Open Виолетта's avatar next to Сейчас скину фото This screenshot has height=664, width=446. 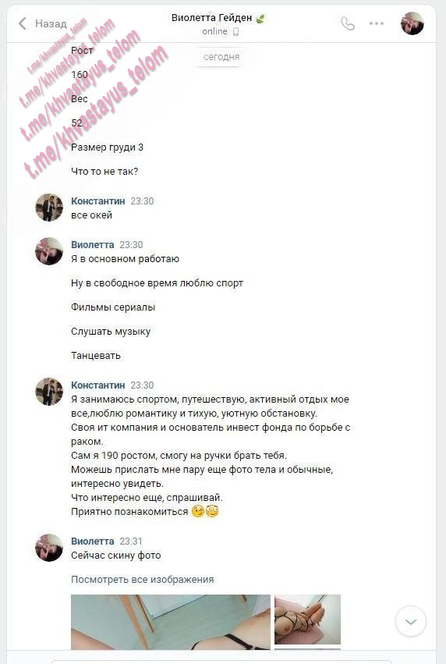[49, 548]
